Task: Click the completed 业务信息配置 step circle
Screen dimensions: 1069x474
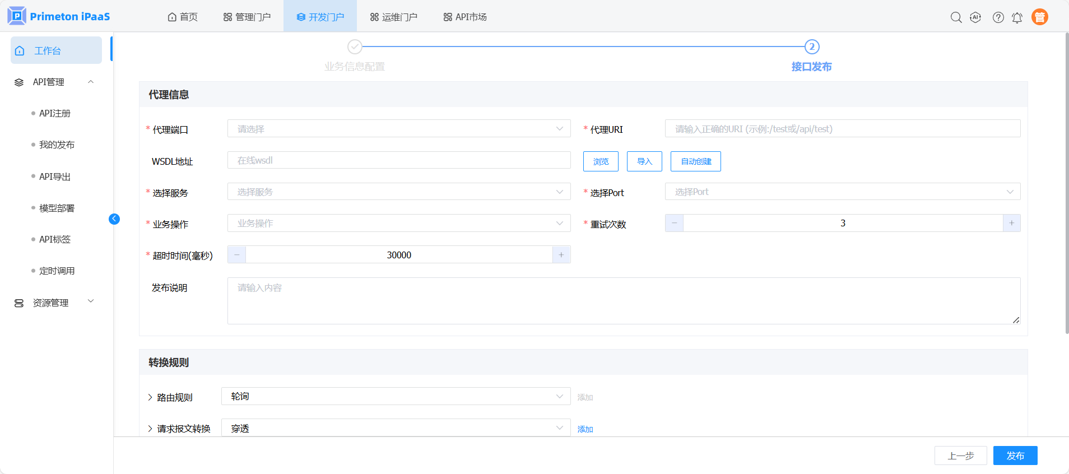Action: 355,47
